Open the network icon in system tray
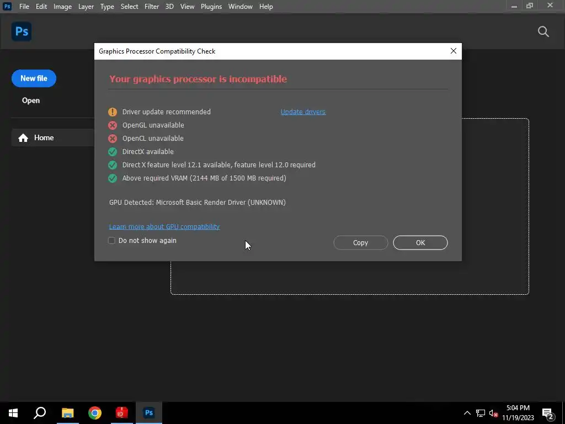Image resolution: width=565 pixels, height=424 pixels. tap(481, 413)
